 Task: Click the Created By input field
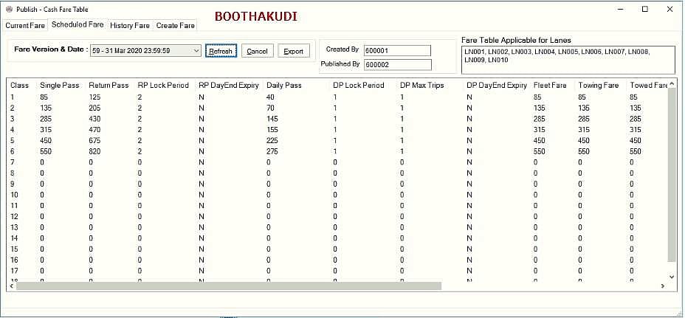point(397,50)
